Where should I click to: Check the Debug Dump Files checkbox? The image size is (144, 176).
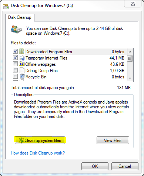tap(15, 70)
